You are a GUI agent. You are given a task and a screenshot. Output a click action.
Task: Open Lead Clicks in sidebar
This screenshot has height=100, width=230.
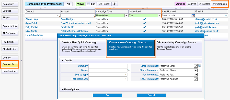[10, 42]
